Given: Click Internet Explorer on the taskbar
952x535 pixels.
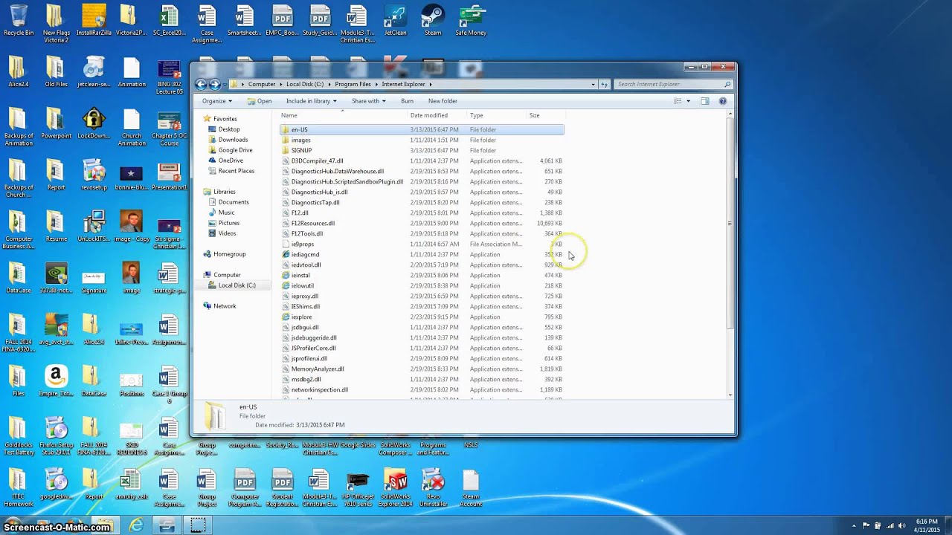Looking at the screenshot, I should pyautogui.click(x=136, y=525).
